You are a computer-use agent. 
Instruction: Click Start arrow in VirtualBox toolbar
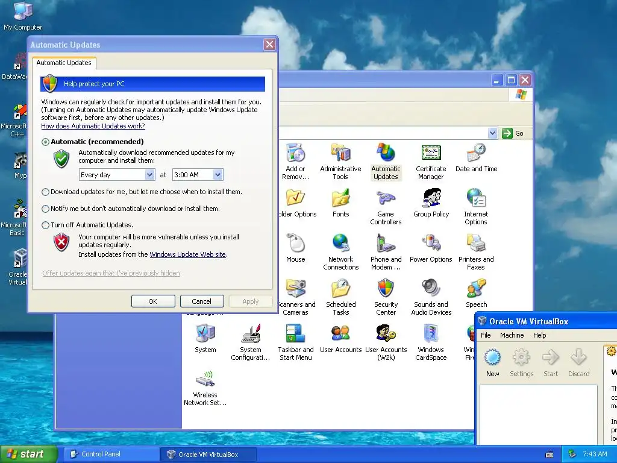pos(551,363)
